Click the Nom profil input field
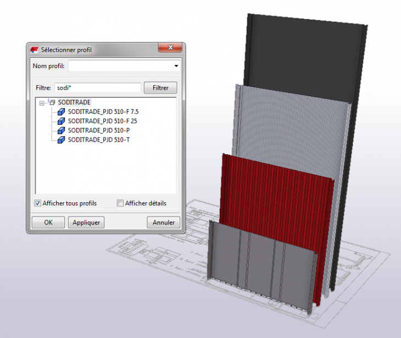This screenshot has width=401, height=338. (x=124, y=66)
